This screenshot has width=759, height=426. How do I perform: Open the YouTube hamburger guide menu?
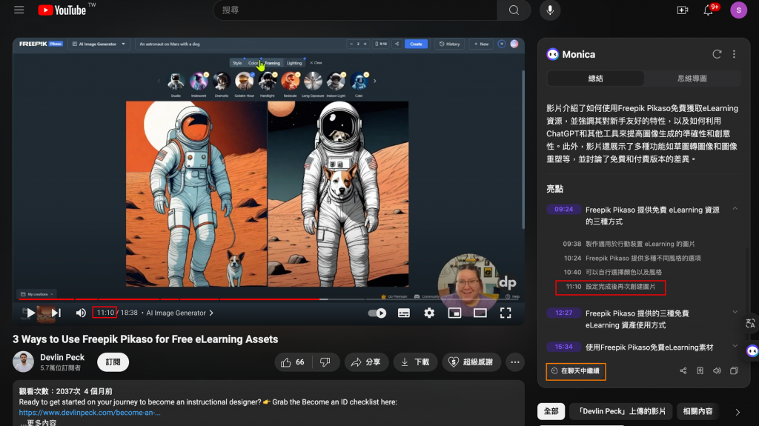pos(19,10)
